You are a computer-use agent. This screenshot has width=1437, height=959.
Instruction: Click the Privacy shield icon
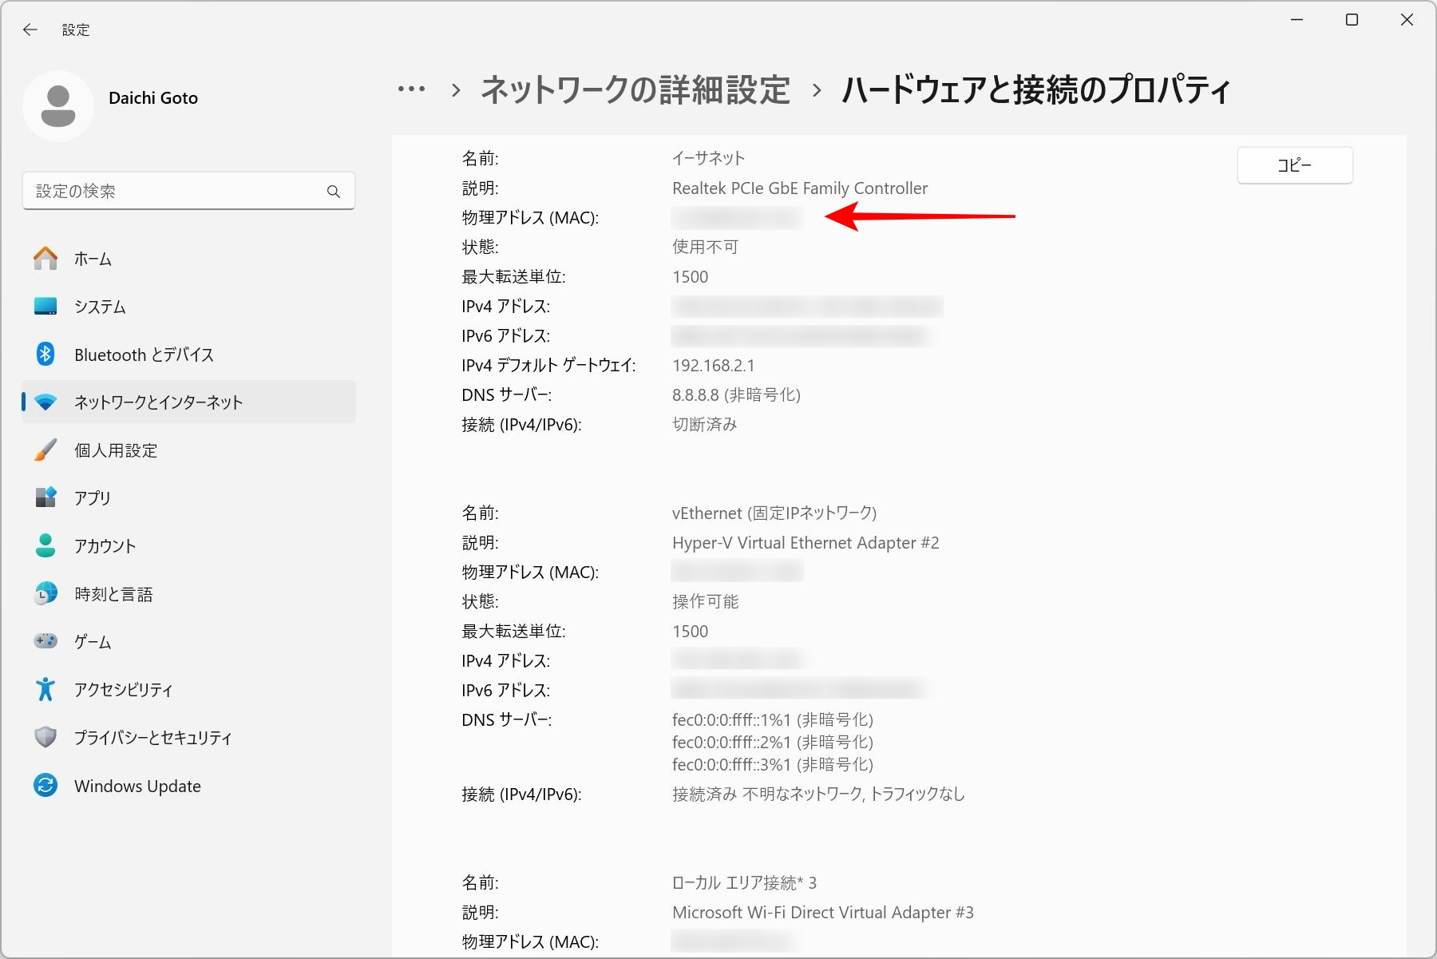[46, 737]
